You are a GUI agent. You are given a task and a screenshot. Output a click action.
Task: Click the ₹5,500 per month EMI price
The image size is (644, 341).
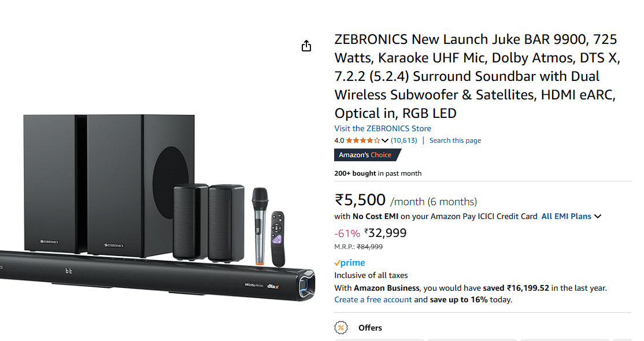pyautogui.click(x=360, y=200)
